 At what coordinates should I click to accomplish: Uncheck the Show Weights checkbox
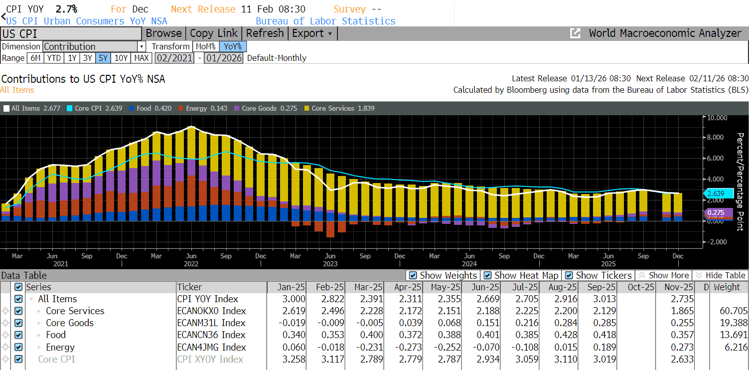point(412,275)
